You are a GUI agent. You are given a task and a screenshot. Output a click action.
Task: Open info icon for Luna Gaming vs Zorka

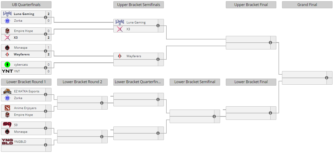[x=45, y=17]
